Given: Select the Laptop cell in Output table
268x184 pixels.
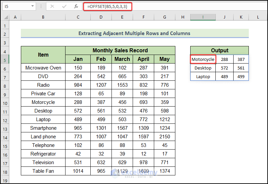Looking at the screenshot, I should [x=203, y=76].
